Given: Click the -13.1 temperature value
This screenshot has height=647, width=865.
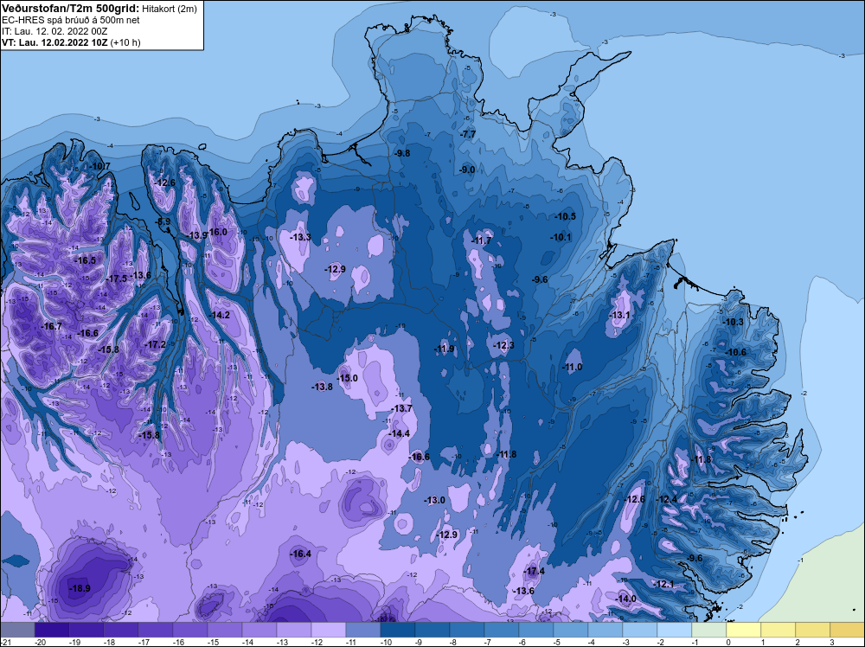Looking at the screenshot, I should 619,315.
